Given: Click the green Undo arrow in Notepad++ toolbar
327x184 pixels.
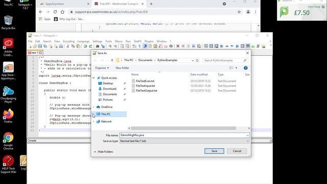Looking at the screenshot, I should click(x=85, y=47).
